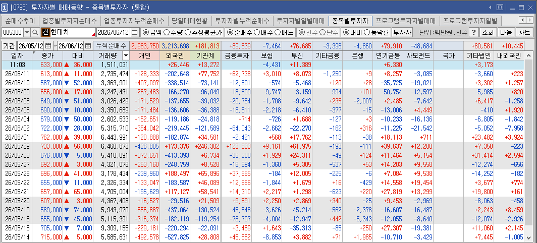The height and width of the screenshot is (243, 537).
Task: Click the 'm' title bar icon
Action: coord(500,7)
